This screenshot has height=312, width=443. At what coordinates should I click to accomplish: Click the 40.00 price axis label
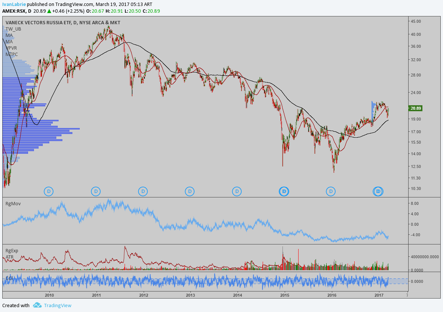416,34
